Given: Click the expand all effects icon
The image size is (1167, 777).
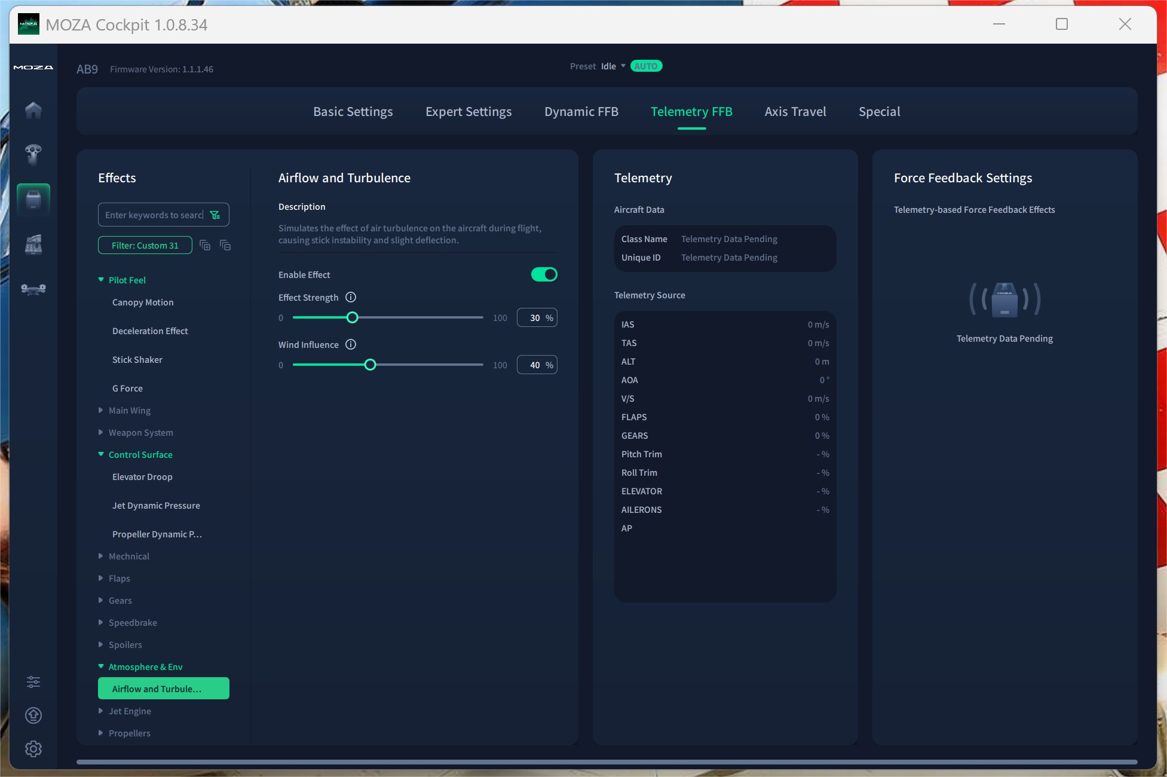Looking at the screenshot, I should tap(205, 246).
